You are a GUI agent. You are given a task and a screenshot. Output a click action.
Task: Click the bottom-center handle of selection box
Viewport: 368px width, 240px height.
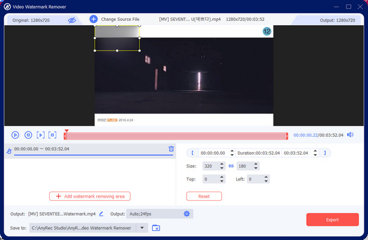tap(117, 50)
